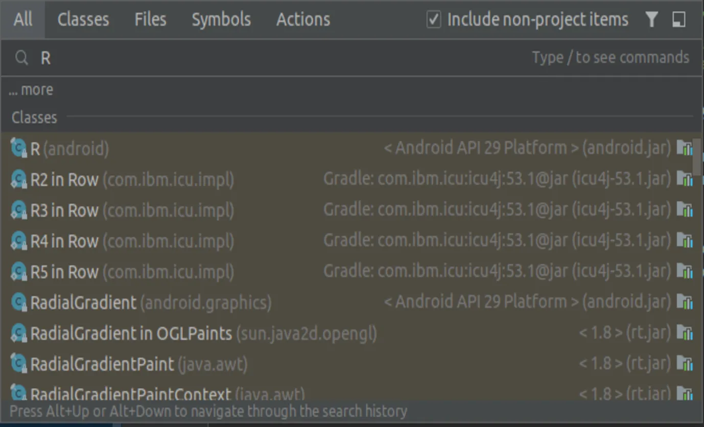Expand the '... more' results entry
The image size is (704, 427).
[x=31, y=90]
